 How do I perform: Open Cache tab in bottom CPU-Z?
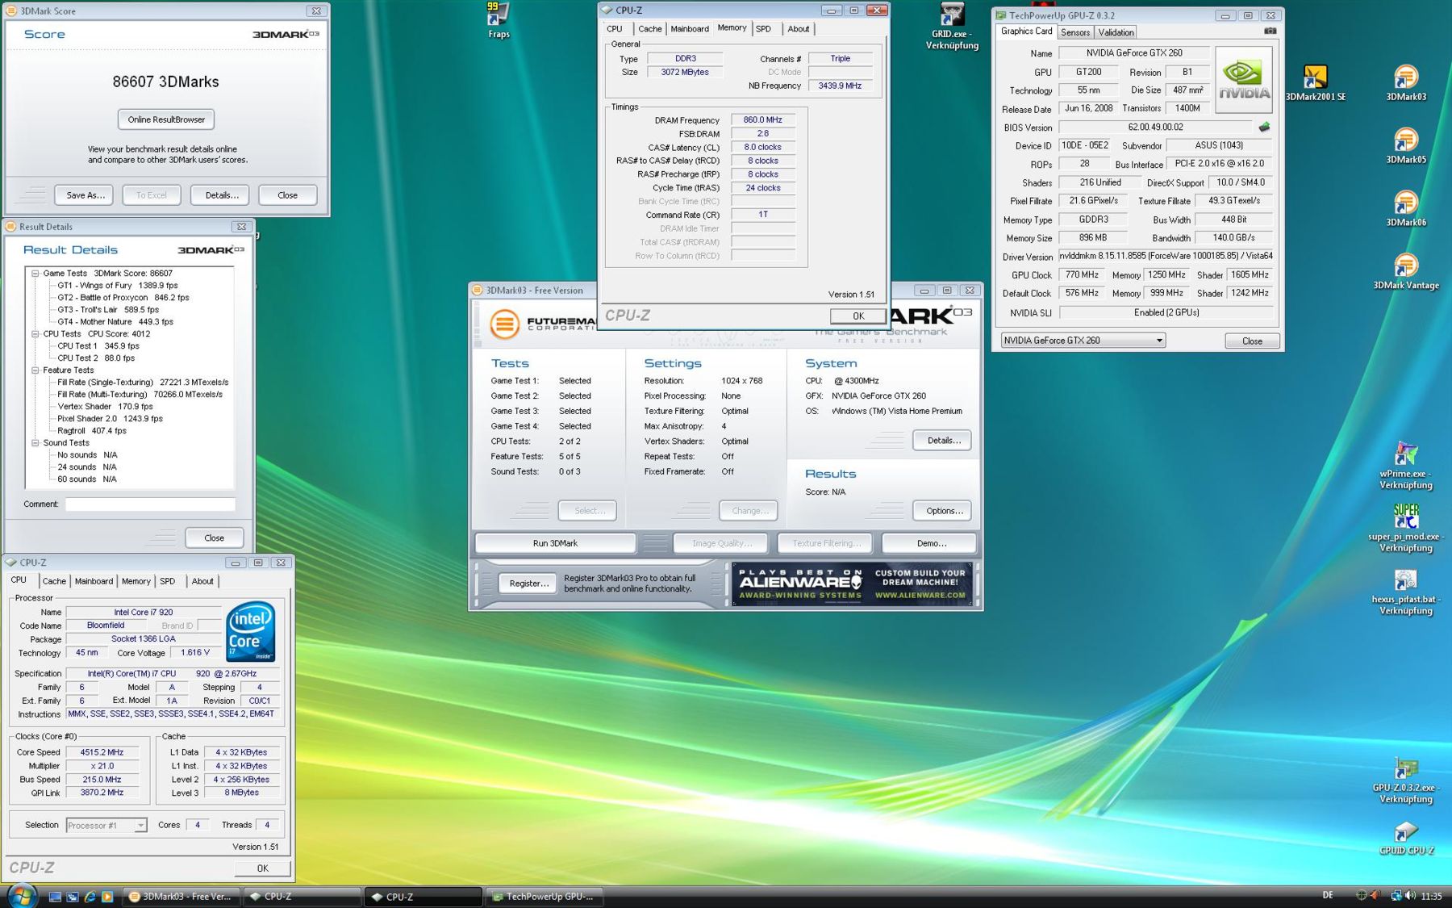[54, 581]
